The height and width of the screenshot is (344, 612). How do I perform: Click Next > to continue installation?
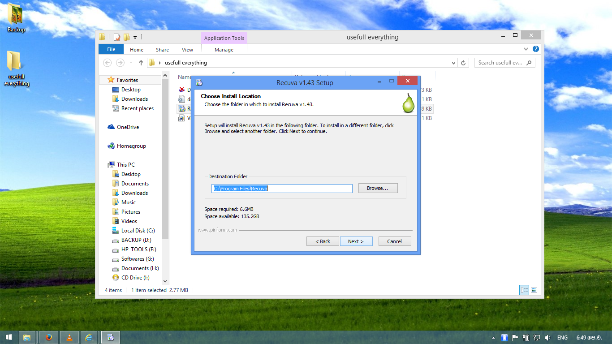(x=356, y=241)
